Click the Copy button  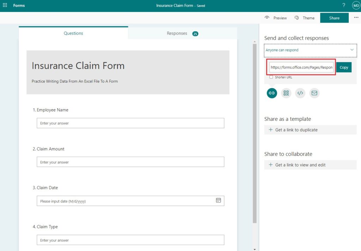coord(344,67)
